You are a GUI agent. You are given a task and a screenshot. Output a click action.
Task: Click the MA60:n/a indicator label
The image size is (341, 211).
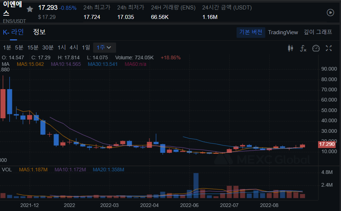point(135,64)
